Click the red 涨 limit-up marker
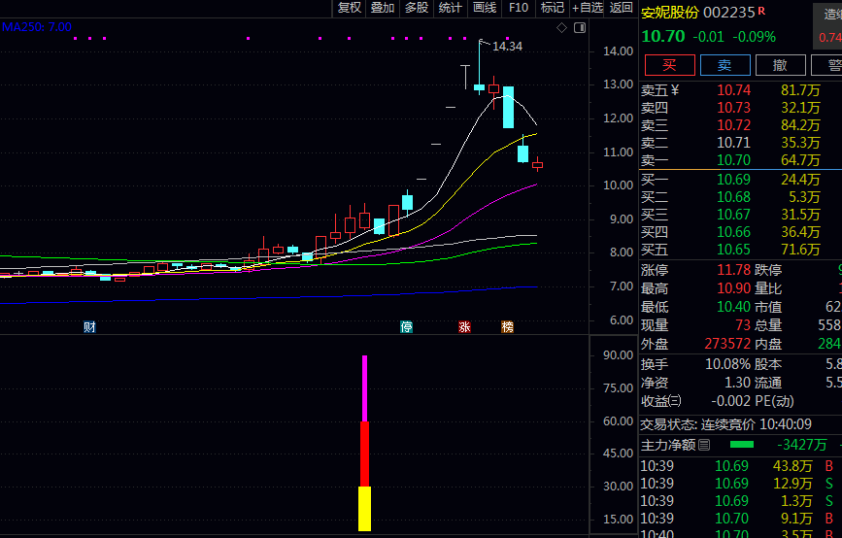The image size is (842, 538). coord(464,327)
